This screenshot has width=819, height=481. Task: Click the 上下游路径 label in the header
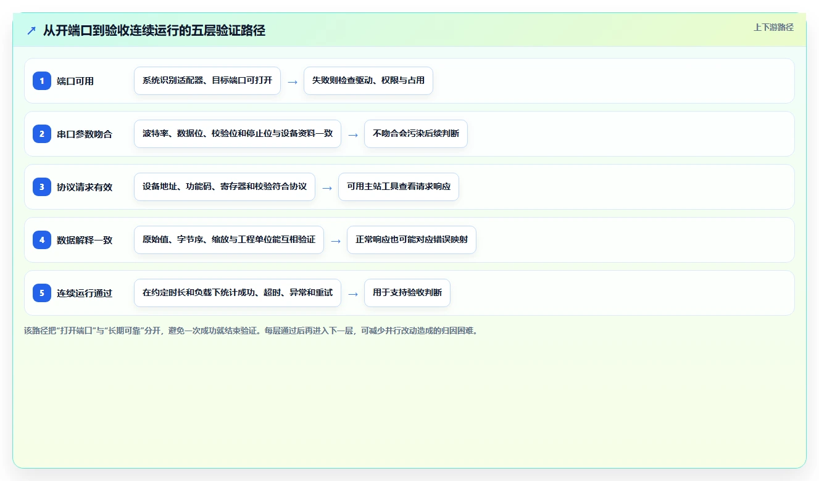click(x=773, y=27)
